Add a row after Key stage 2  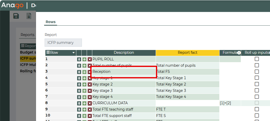[x=84, y=84]
